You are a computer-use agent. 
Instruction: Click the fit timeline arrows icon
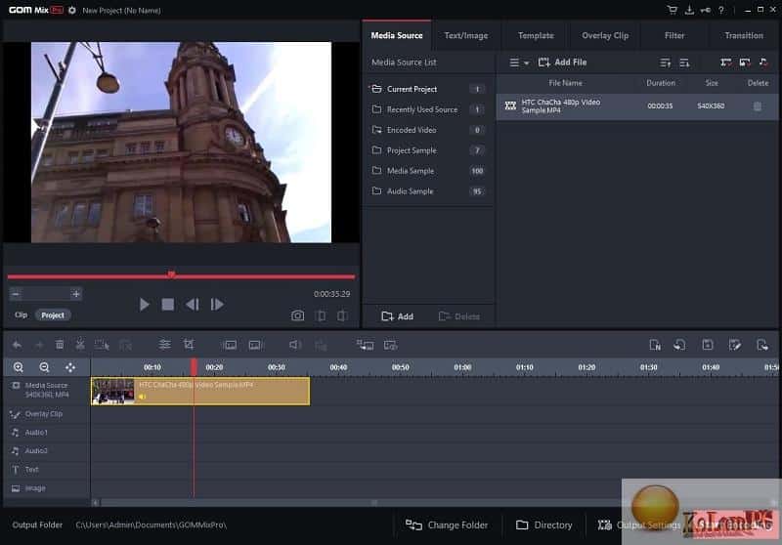[x=70, y=367]
